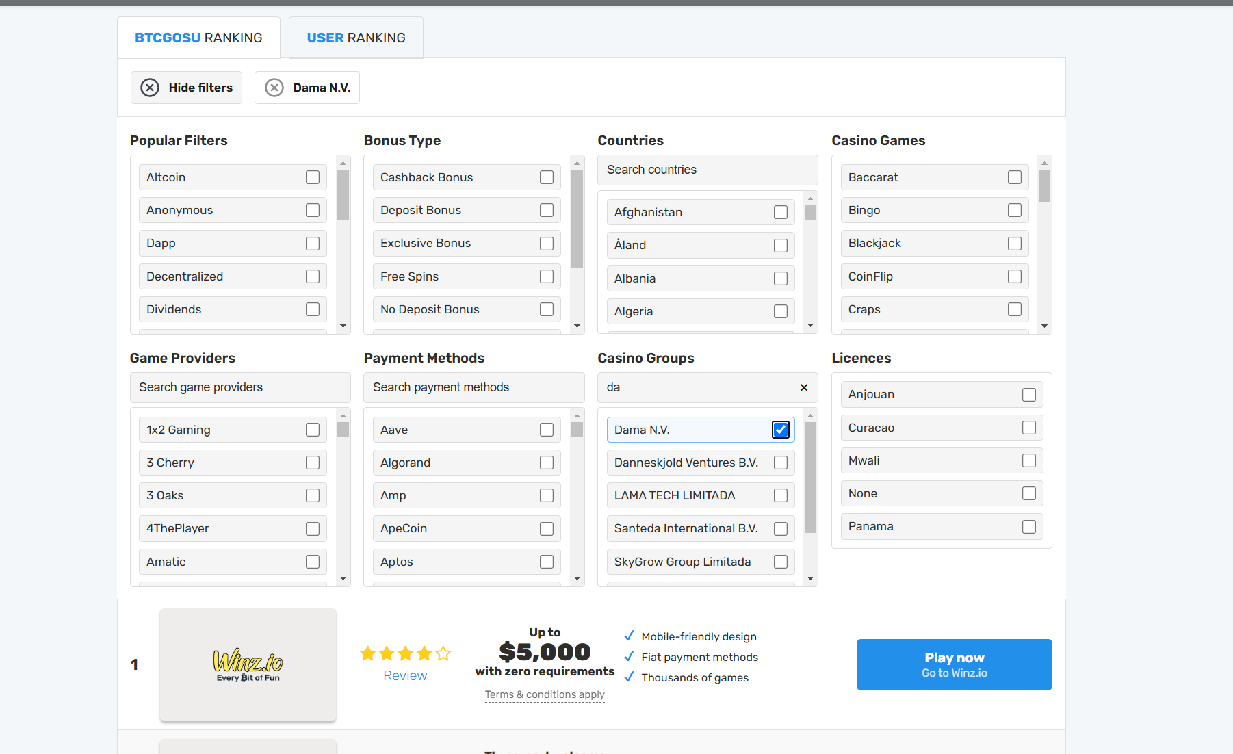The width and height of the screenshot is (1233, 754).
Task: Click the Winz.io casino logo
Action: [x=248, y=664]
